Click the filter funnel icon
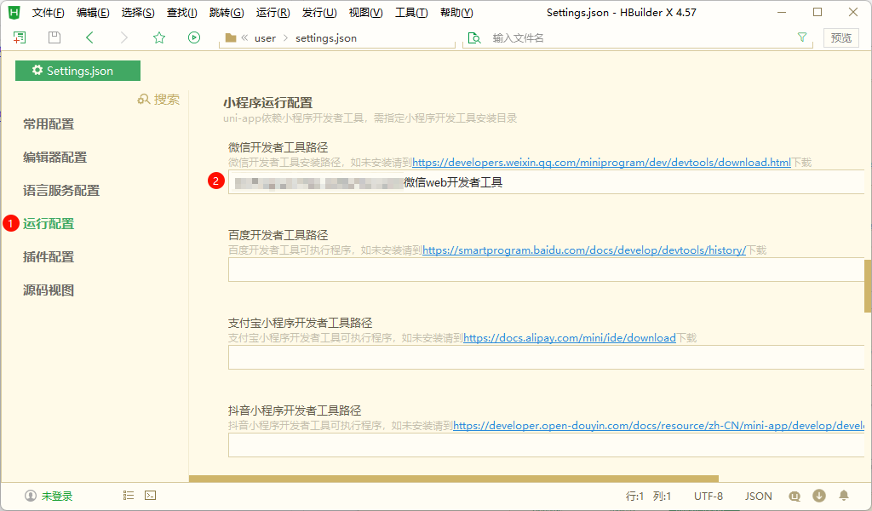872x511 pixels. pyautogui.click(x=801, y=37)
